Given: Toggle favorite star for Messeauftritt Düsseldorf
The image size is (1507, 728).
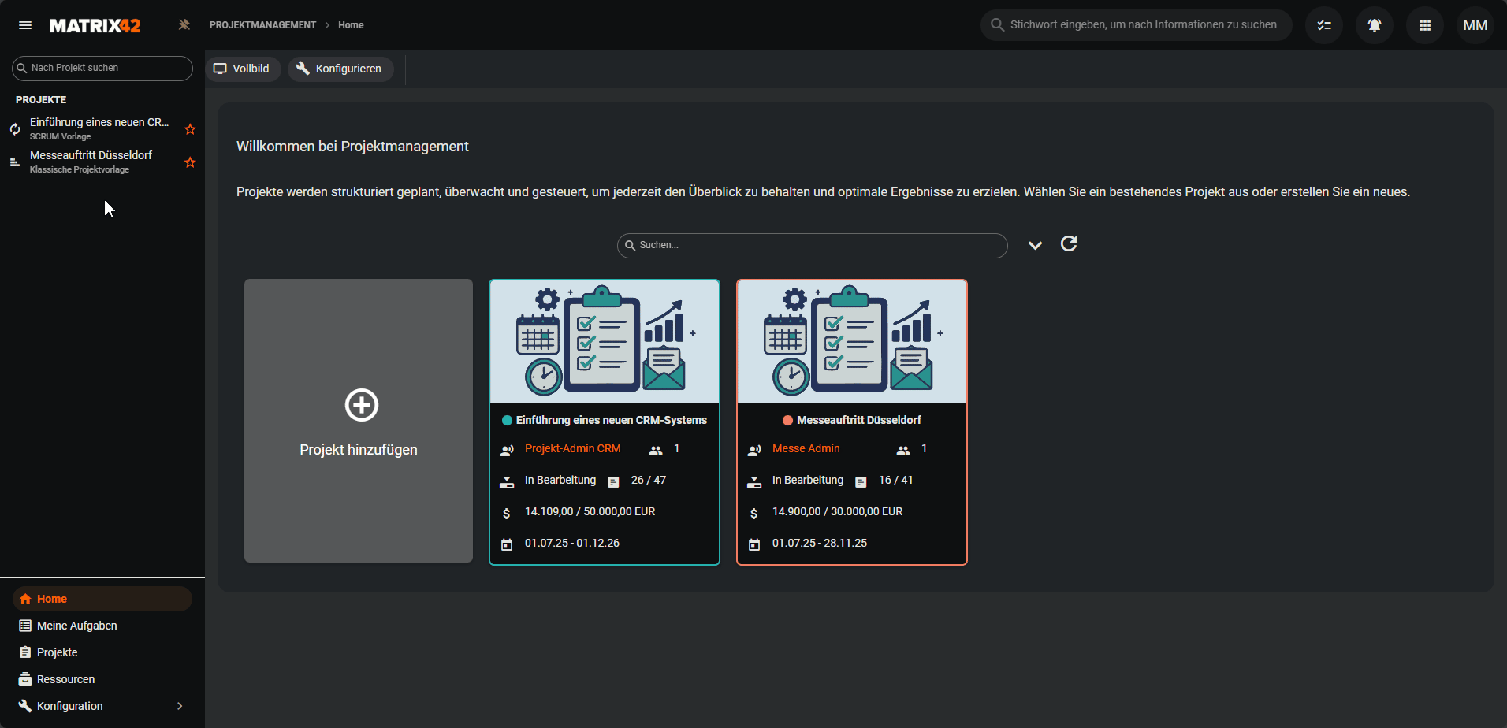Looking at the screenshot, I should (190, 162).
